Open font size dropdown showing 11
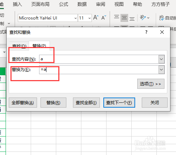The width and height of the screenshot is (176, 155). (89, 18)
